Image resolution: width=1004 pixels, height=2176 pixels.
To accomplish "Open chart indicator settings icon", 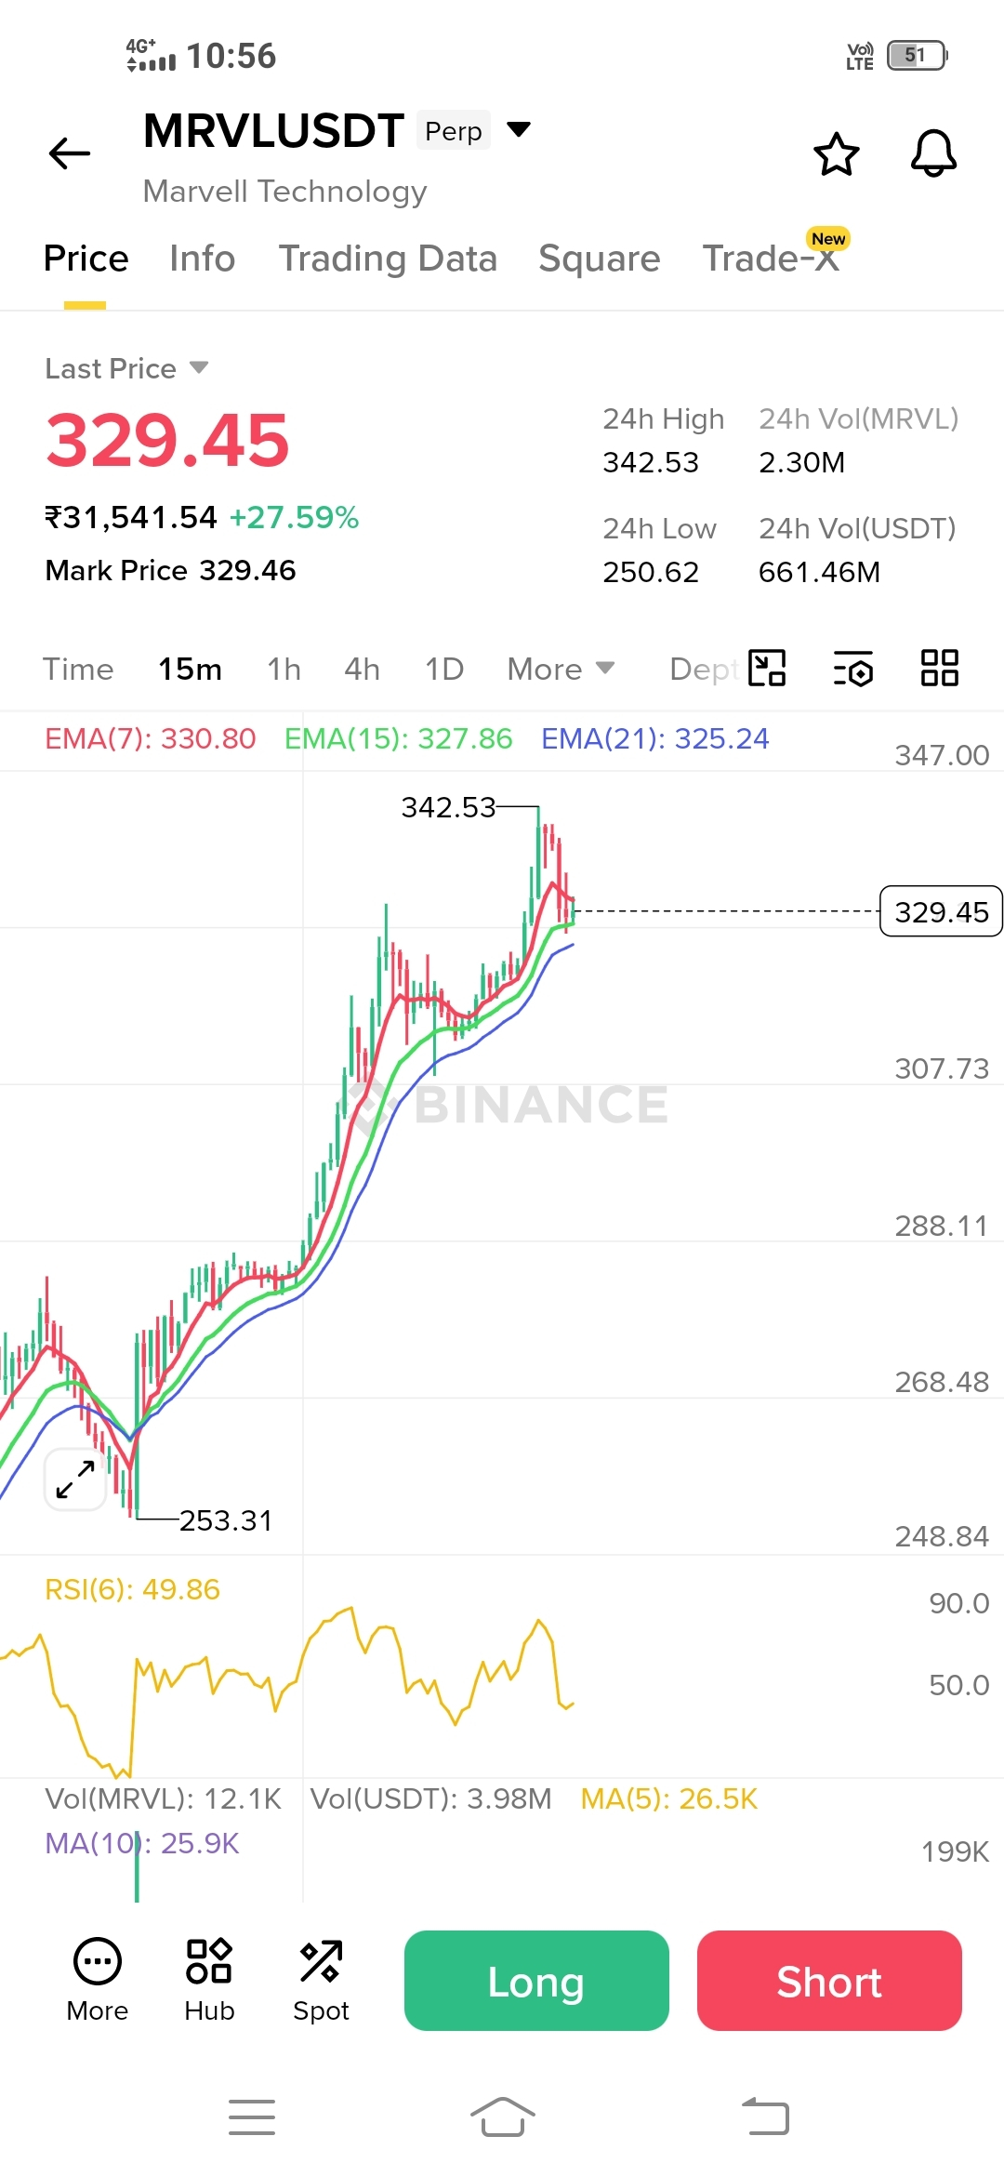I will pyautogui.click(x=853, y=668).
